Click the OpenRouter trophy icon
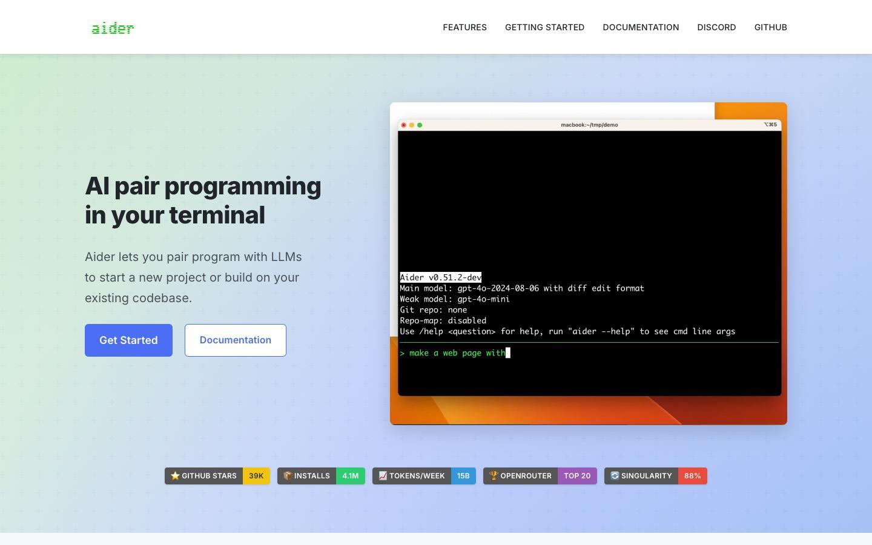This screenshot has width=872, height=545. point(494,476)
